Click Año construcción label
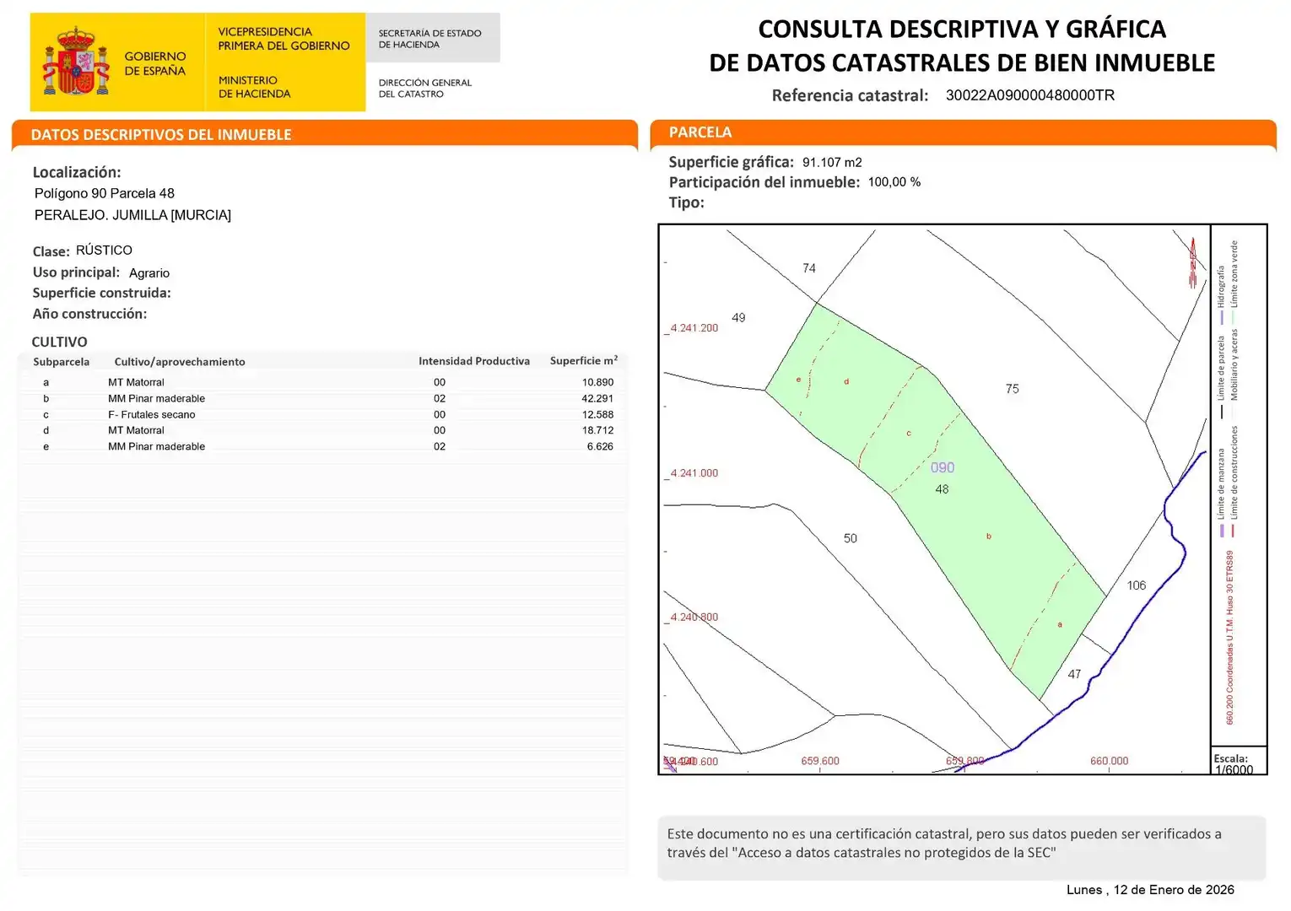Screen dimensions: 1291x911 (89, 314)
